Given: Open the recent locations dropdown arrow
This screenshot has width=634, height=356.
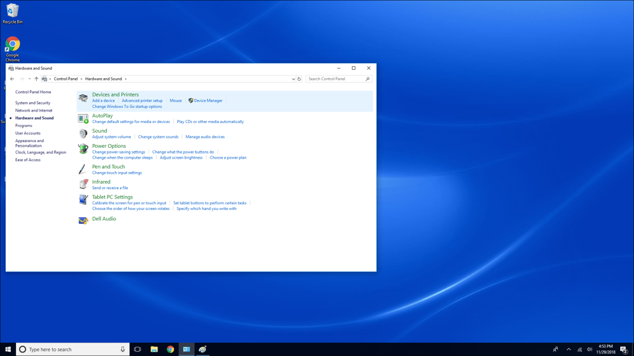Looking at the screenshot, I should (x=29, y=79).
